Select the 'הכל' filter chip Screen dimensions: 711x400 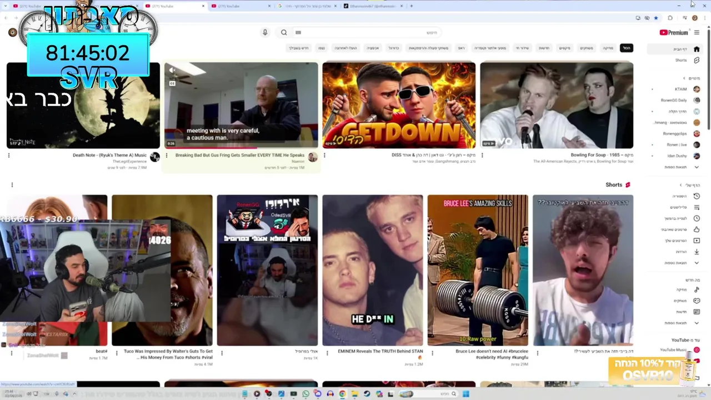627,48
